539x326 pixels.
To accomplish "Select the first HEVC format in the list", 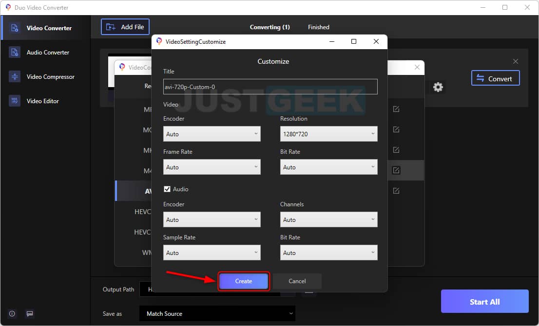I will [134, 212].
